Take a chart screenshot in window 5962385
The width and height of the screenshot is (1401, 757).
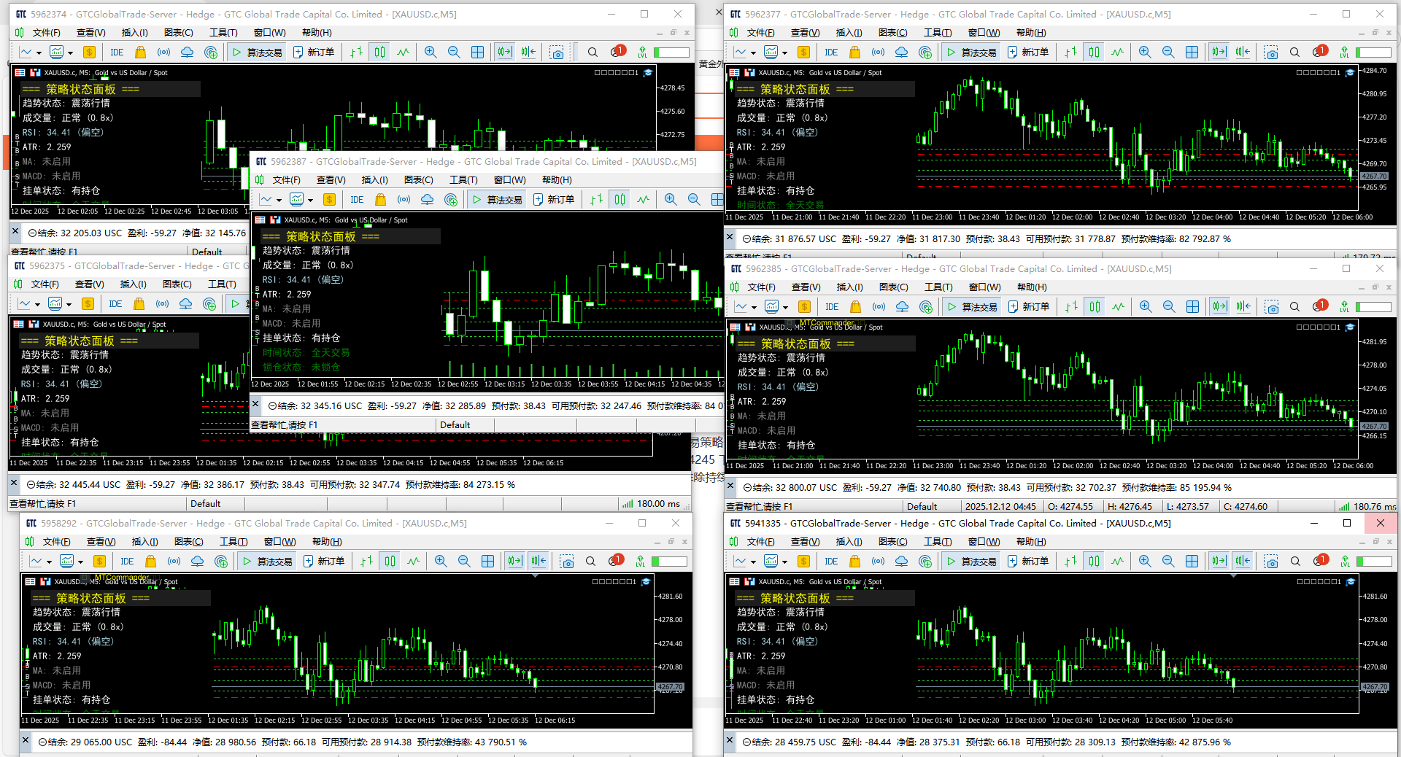pyautogui.click(x=1272, y=307)
